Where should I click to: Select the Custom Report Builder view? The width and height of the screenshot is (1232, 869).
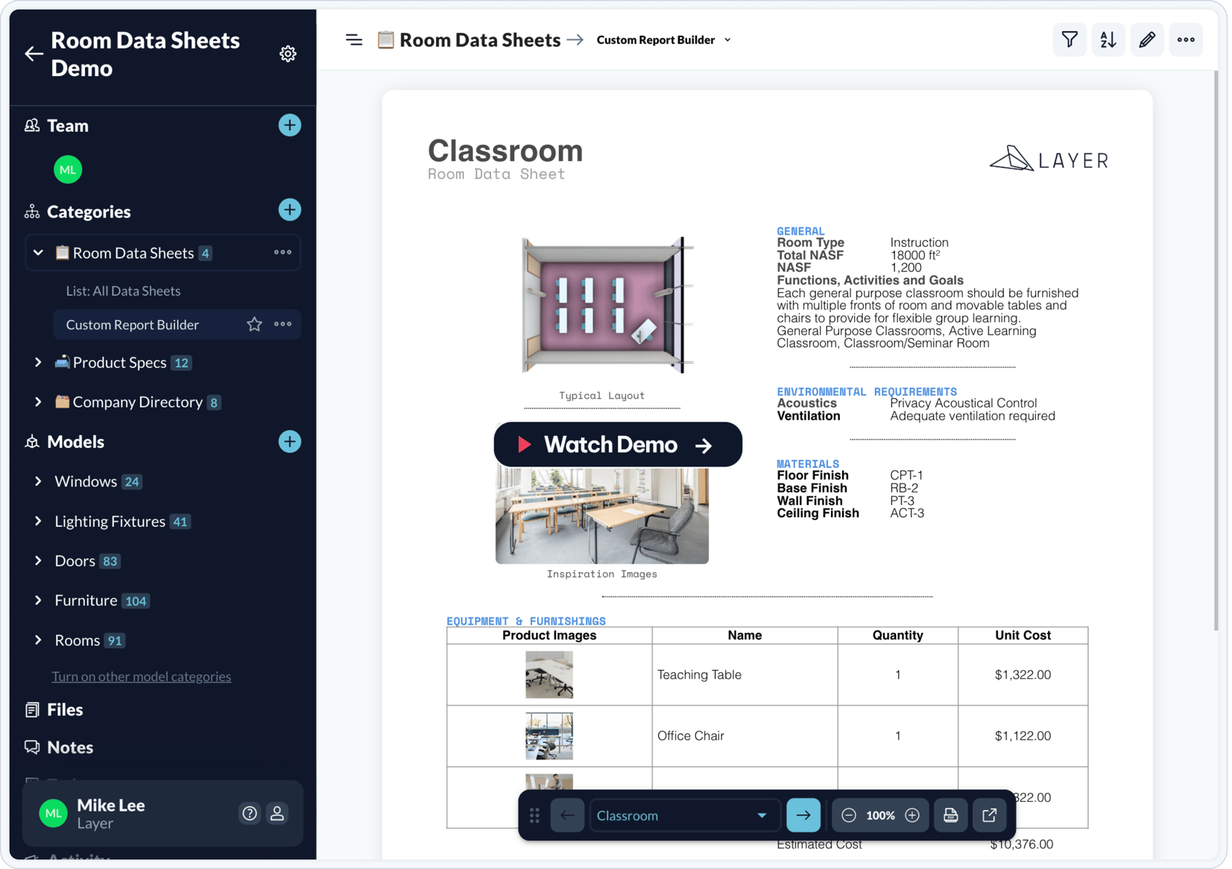click(133, 324)
